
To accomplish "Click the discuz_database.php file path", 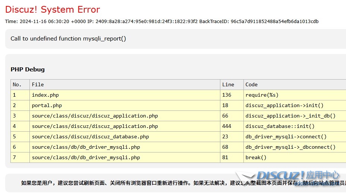I will (x=90, y=136).
